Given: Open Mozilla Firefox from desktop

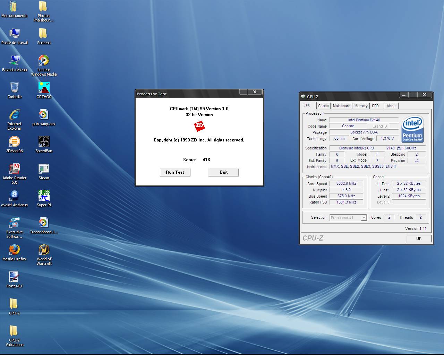Looking at the screenshot, I should tap(14, 250).
